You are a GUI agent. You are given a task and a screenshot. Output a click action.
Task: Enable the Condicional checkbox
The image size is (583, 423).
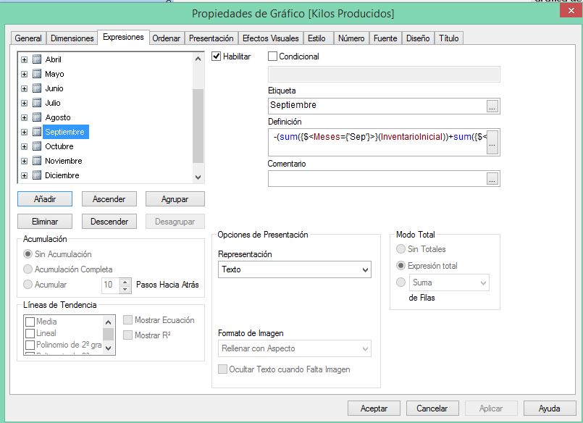(x=273, y=56)
